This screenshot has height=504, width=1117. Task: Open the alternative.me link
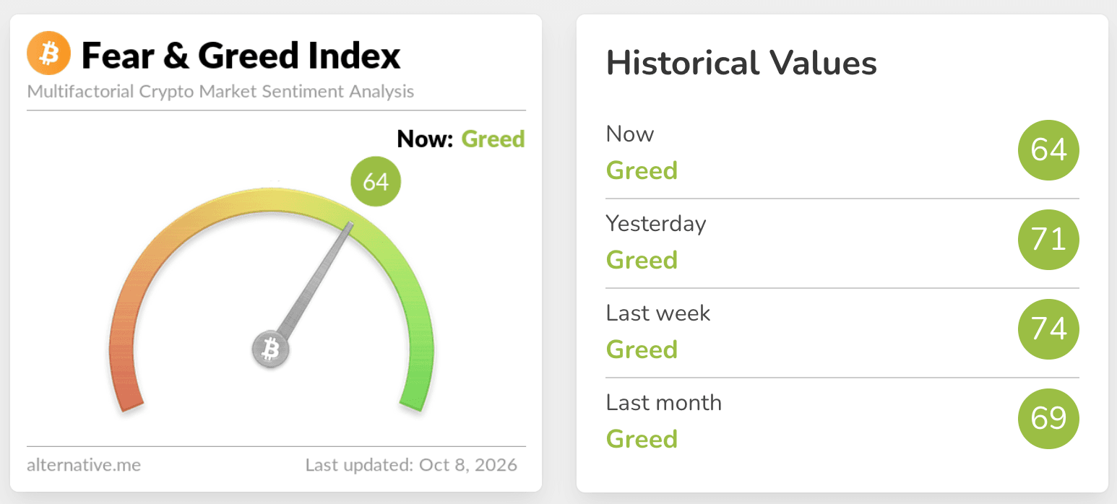click(84, 464)
